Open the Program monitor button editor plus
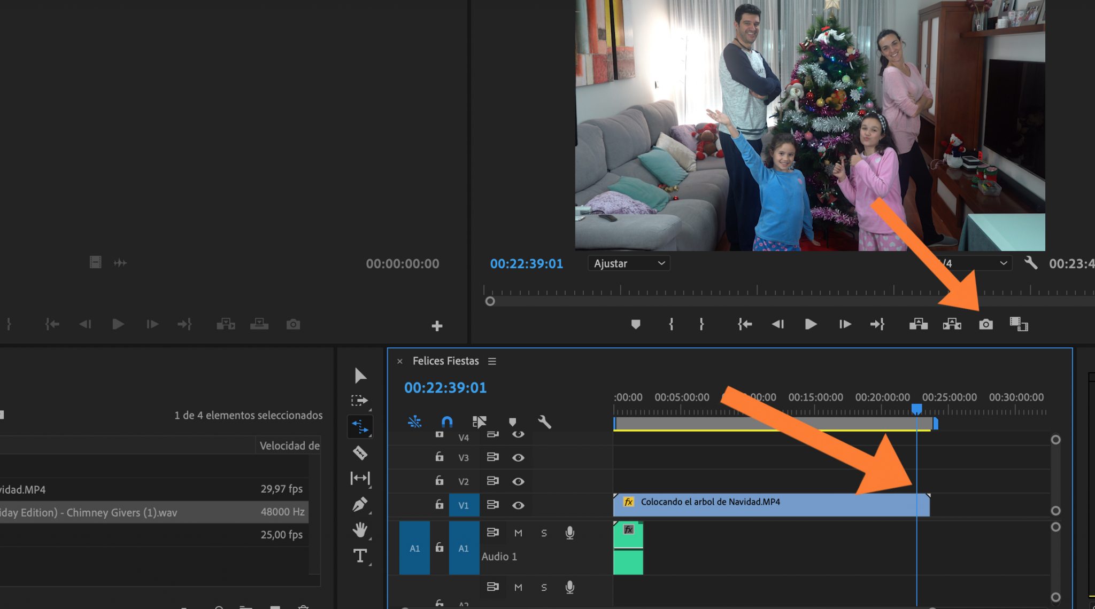This screenshot has width=1095, height=609. (437, 326)
